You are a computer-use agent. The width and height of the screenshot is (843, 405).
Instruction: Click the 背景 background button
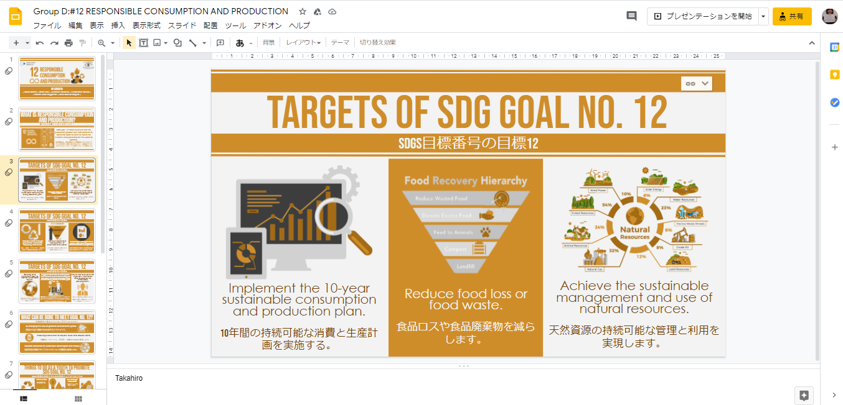click(x=268, y=43)
